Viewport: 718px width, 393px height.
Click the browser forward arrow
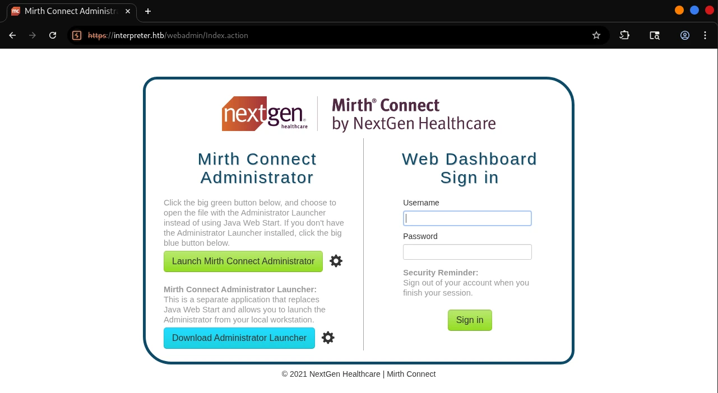tap(33, 35)
